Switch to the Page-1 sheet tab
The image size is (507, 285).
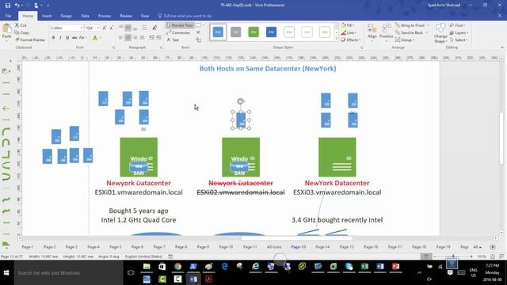[28, 247]
